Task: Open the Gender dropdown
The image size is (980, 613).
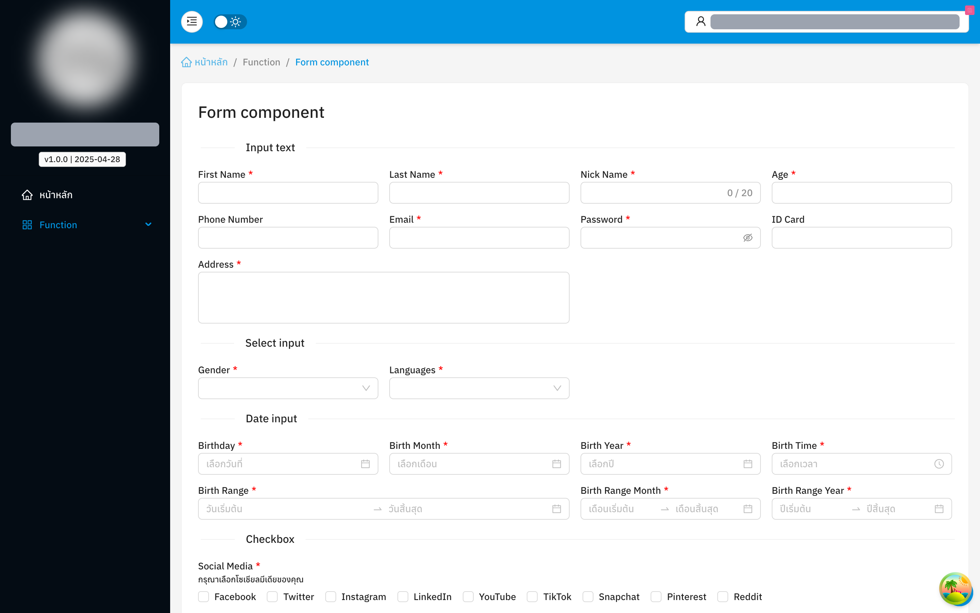Action: pos(288,388)
